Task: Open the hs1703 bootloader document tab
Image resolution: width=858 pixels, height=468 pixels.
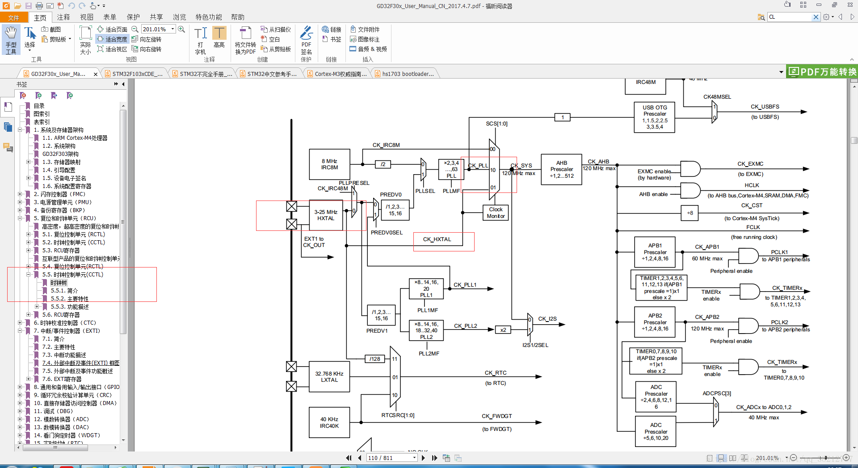Action: pyautogui.click(x=408, y=74)
